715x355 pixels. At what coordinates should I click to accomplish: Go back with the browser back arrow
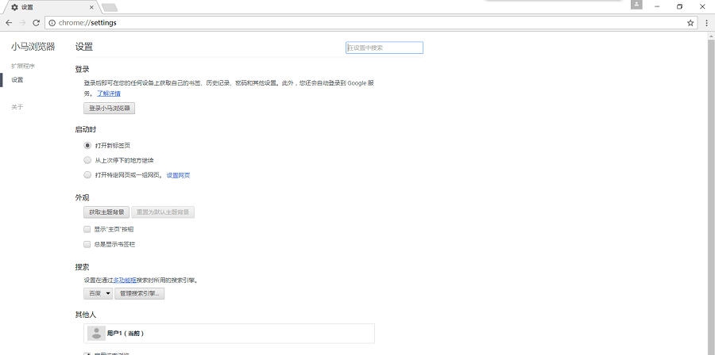point(9,23)
